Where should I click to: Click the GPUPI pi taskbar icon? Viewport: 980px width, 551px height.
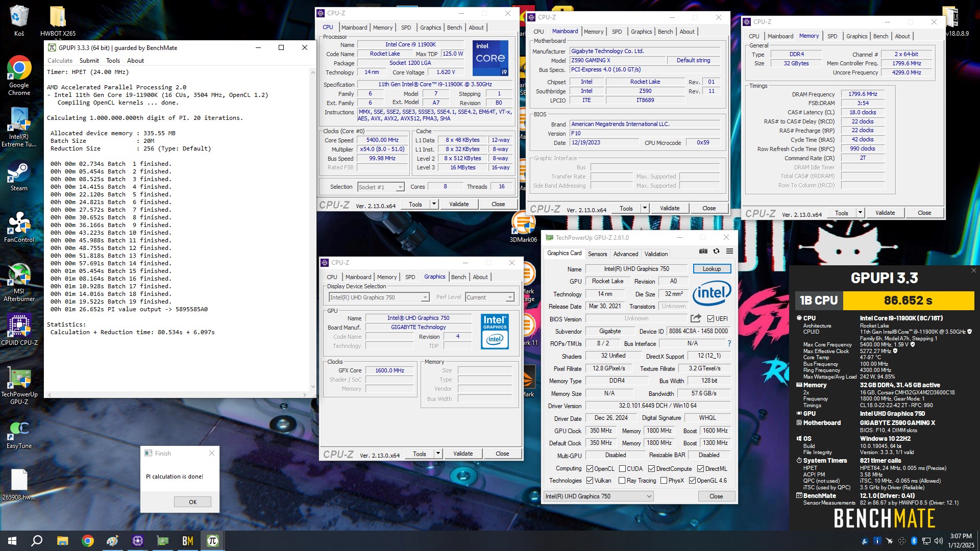click(x=213, y=541)
